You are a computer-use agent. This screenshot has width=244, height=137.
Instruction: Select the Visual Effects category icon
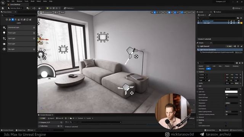[x=21, y=19]
